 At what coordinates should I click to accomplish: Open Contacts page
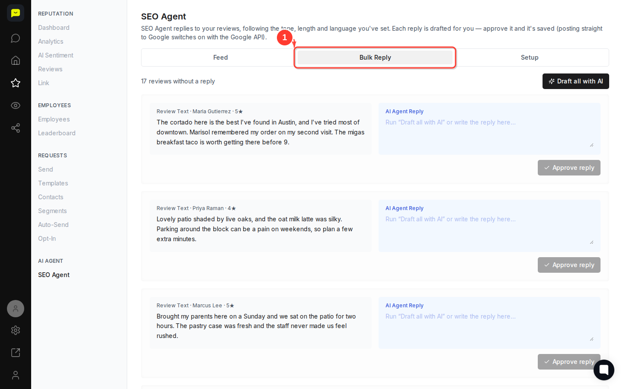tap(51, 197)
